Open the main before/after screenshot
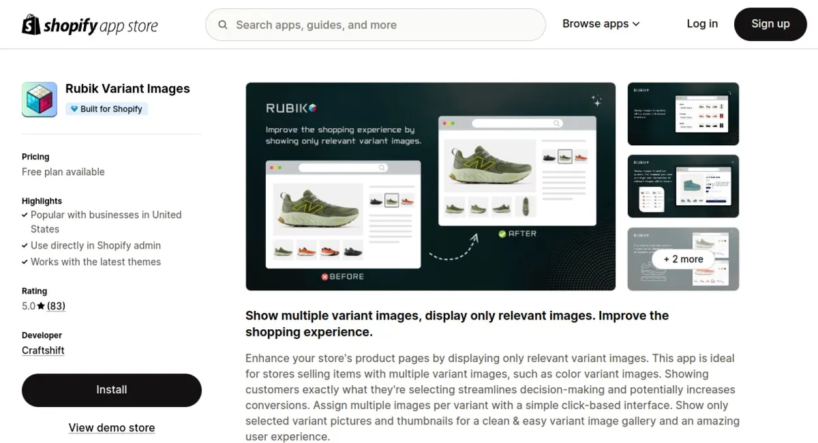818x443 pixels. coord(431,187)
